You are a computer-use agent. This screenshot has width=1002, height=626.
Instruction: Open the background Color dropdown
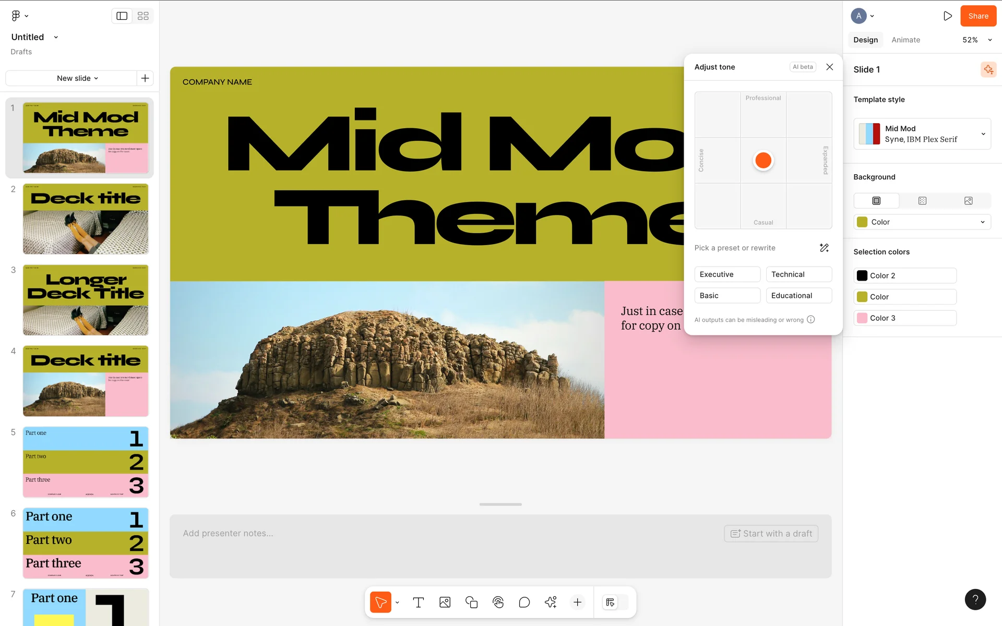click(922, 222)
